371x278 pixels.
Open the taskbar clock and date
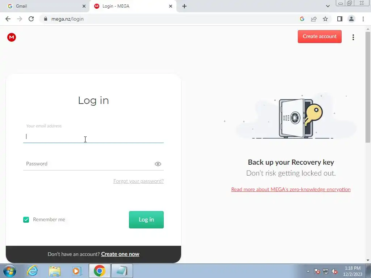point(353,271)
